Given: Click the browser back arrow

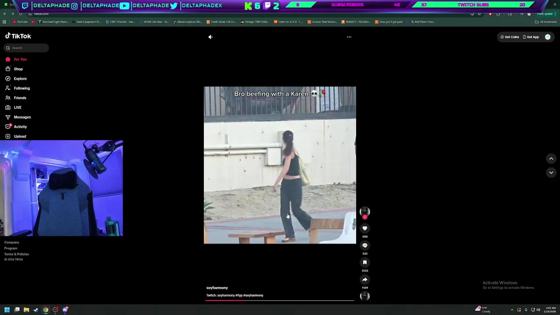Looking at the screenshot, I should (x=5, y=14).
